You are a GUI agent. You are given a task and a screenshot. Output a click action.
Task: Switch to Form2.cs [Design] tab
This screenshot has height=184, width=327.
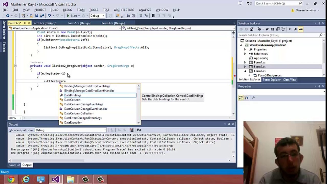click(79, 23)
